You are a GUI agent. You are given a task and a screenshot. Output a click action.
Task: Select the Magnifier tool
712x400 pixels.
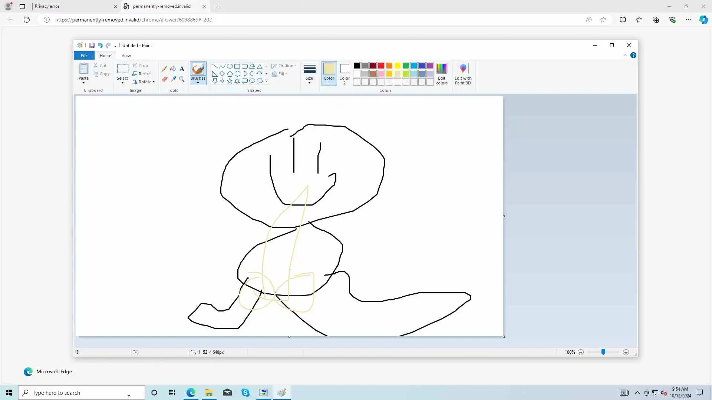182,79
